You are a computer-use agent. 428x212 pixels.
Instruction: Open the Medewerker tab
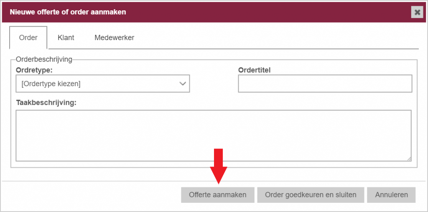click(115, 38)
